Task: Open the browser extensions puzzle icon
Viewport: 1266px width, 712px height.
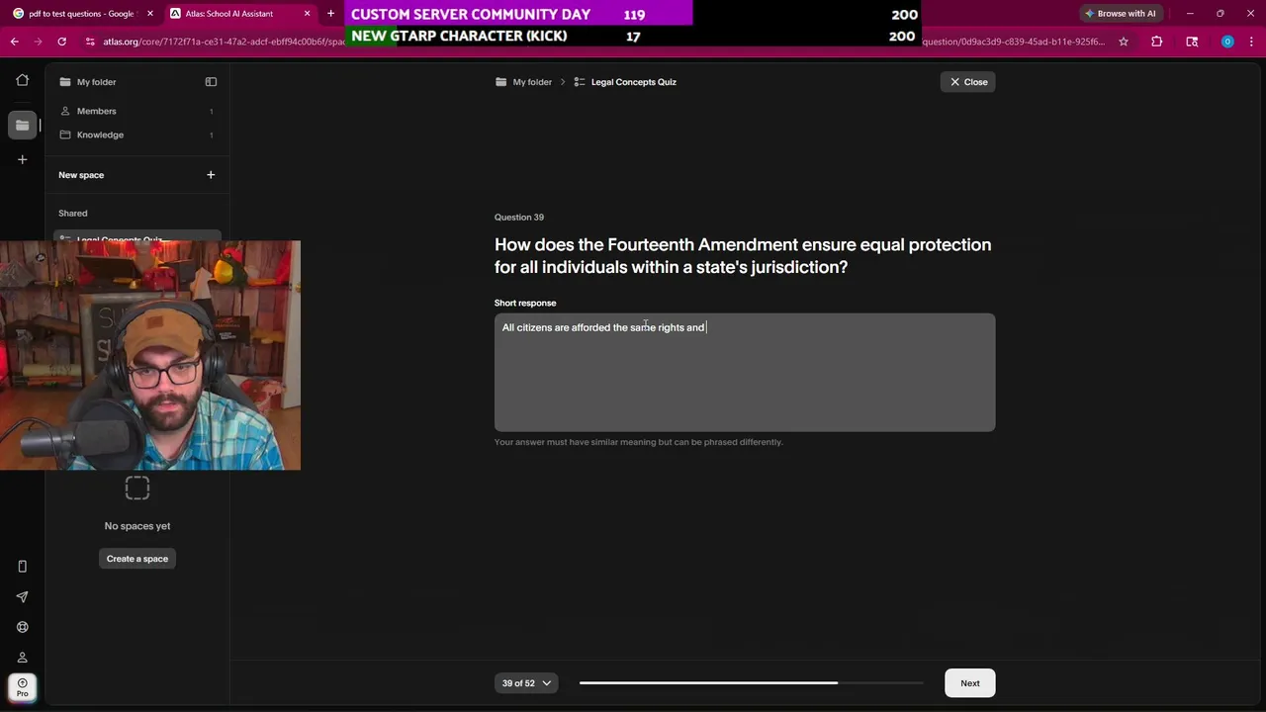Action: [1156, 42]
